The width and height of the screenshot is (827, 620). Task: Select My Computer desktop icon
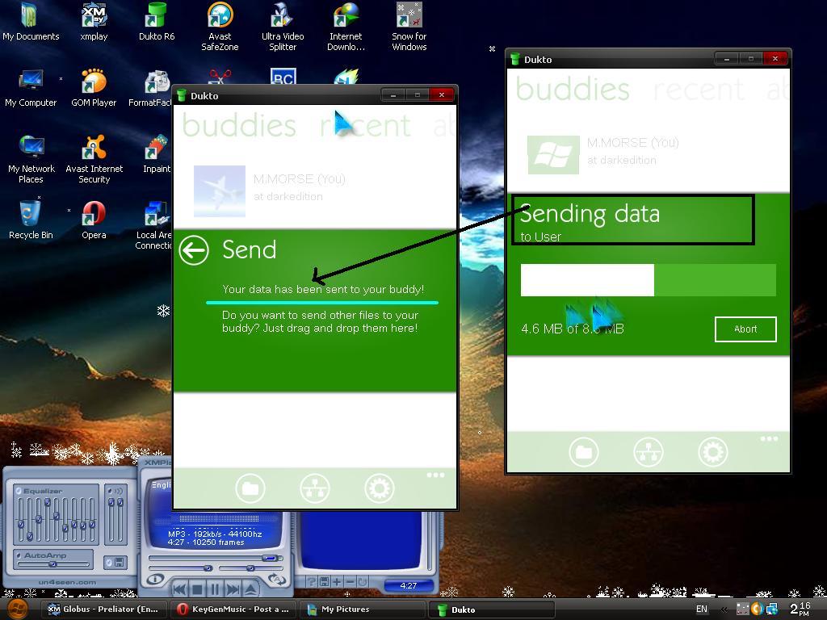(31, 89)
